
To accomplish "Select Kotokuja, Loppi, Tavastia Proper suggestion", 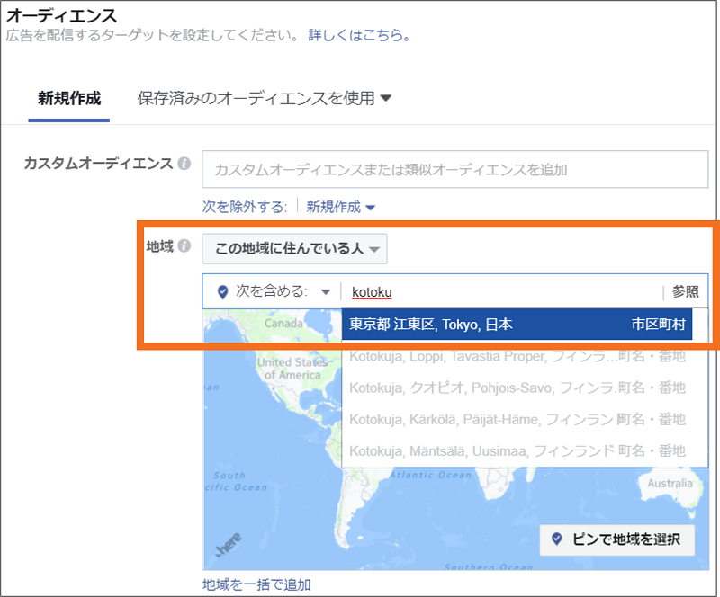I will tap(517, 356).
